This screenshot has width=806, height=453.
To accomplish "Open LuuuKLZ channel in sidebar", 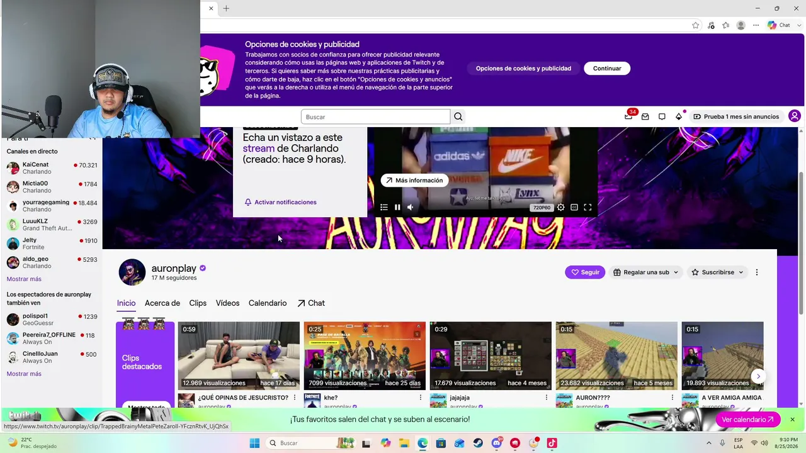I will [x=52, y=225].
